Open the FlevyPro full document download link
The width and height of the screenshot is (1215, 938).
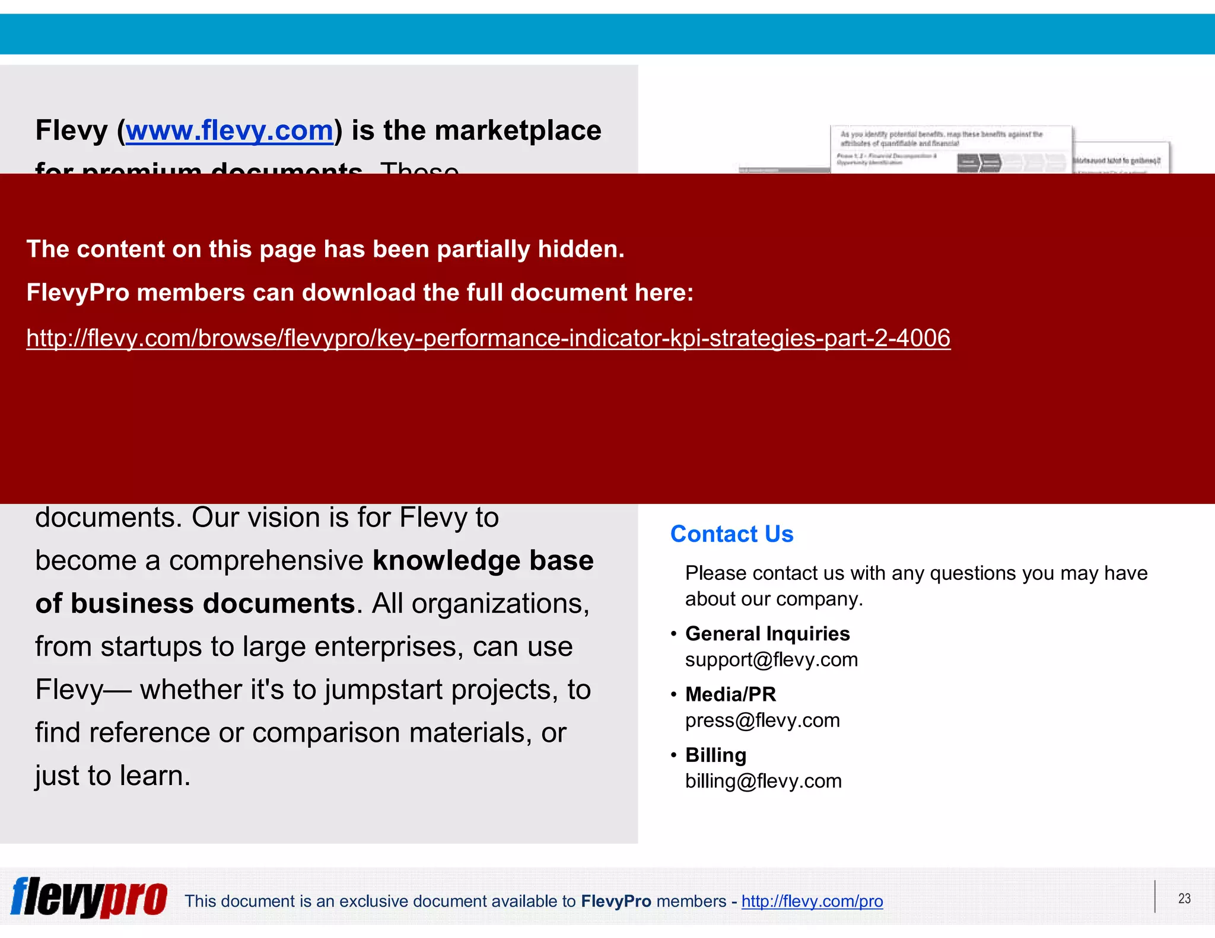coord(488,338)
